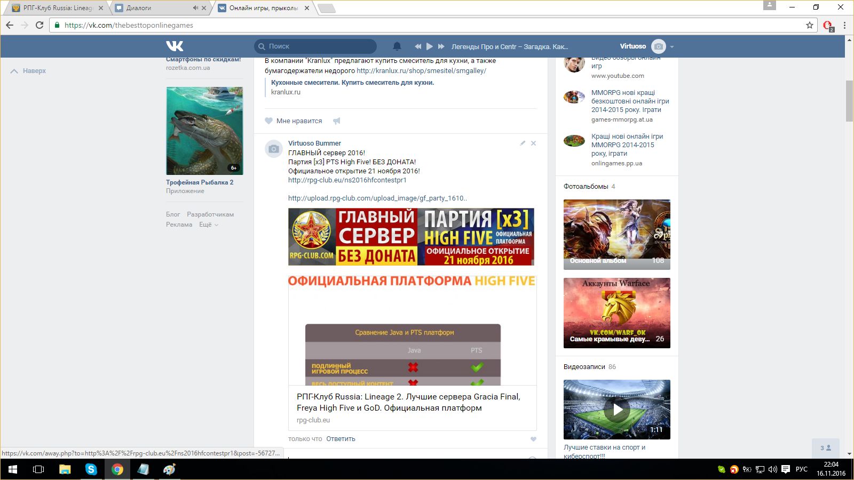This screenshot has height=480, width=854.
Task: Open the Трофейная Рыбалка 2 app image
Action: pyautogui.click(x=204, y=131)
